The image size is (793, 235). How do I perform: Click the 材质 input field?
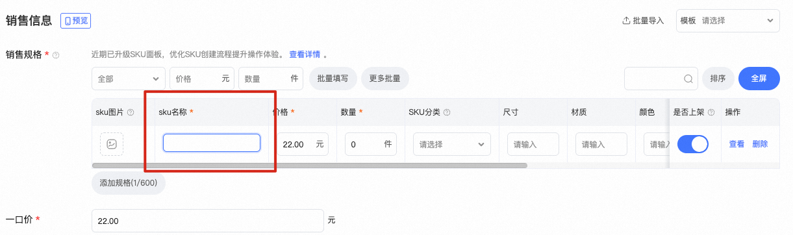pos(601,144)
